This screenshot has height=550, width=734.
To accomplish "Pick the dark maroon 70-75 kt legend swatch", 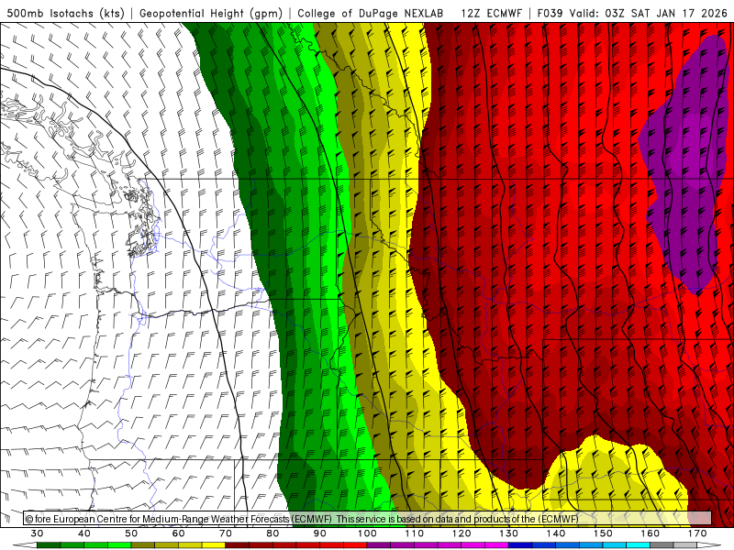I will pyautogui.click(x=238, y=545).
